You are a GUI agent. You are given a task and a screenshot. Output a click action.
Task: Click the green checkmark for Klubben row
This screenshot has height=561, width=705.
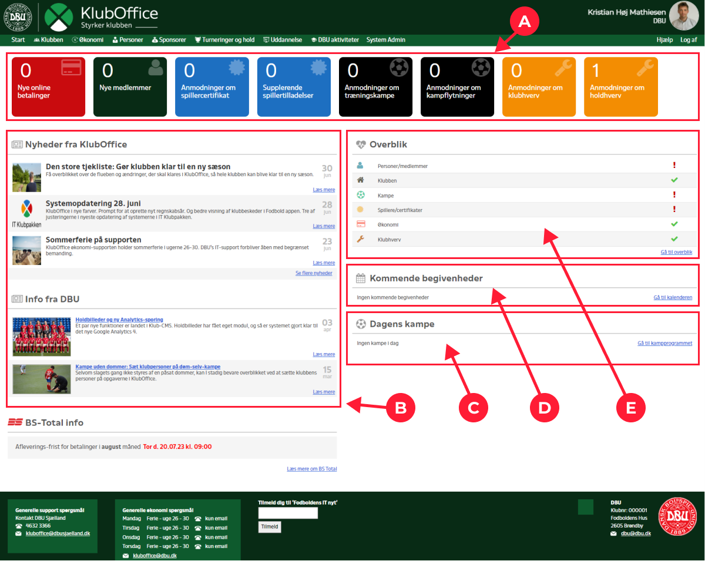point(674,180)
